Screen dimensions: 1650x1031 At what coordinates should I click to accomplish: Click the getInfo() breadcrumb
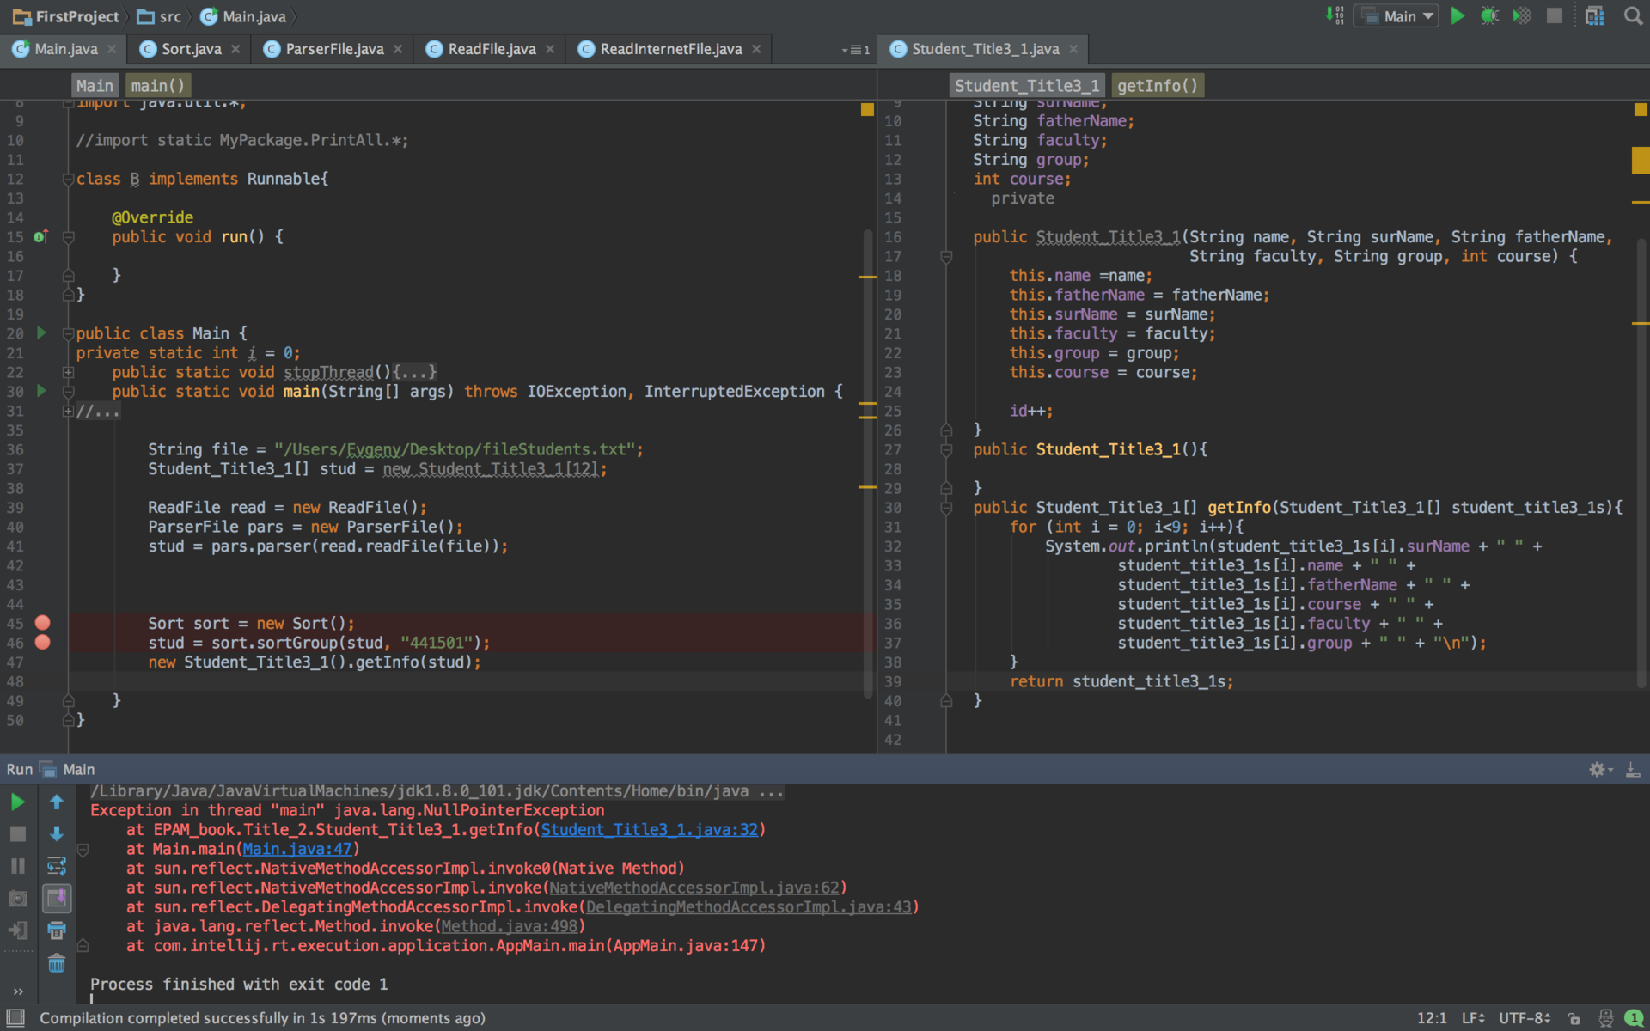pos(1157,85)
